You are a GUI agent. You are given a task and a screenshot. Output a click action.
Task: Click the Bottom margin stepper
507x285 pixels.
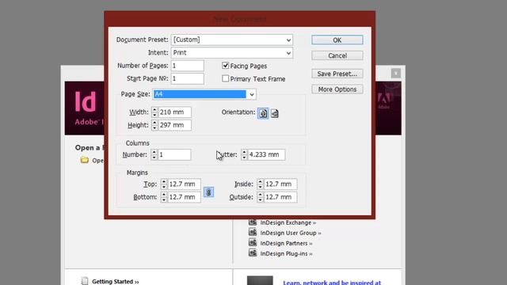click(x=164, y=197)
